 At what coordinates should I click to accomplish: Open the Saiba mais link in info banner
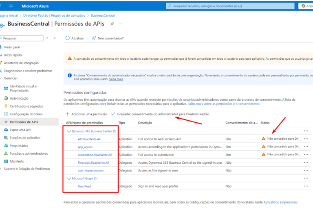[x=116, y=79]
